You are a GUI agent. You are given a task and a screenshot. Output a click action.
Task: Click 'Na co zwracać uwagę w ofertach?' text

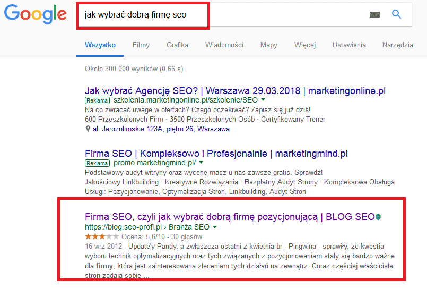pyautogui.click(x=137, y=109)
